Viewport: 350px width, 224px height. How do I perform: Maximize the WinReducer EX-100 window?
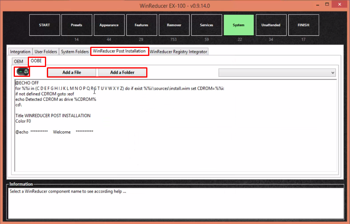tap(327, 5)
